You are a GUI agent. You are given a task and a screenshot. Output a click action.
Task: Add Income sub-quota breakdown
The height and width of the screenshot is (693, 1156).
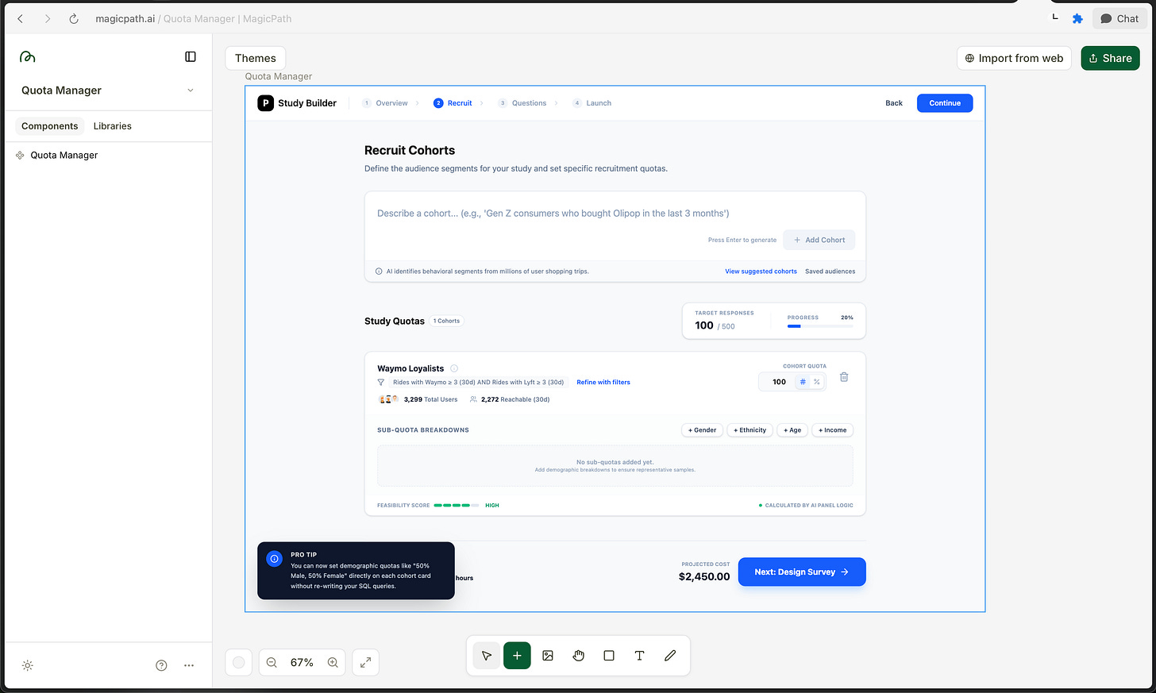pos(832,430)
